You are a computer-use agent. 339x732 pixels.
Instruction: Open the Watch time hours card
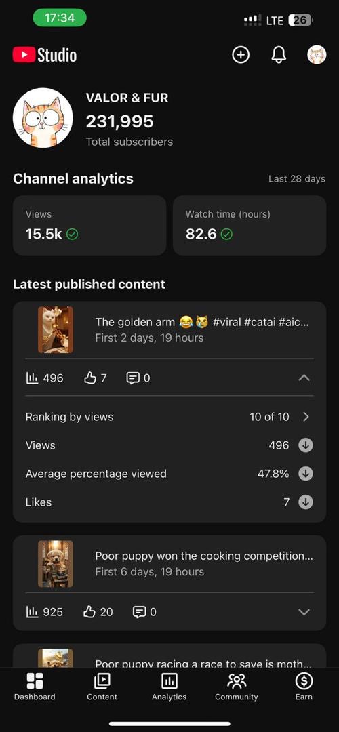pos(250,225)
